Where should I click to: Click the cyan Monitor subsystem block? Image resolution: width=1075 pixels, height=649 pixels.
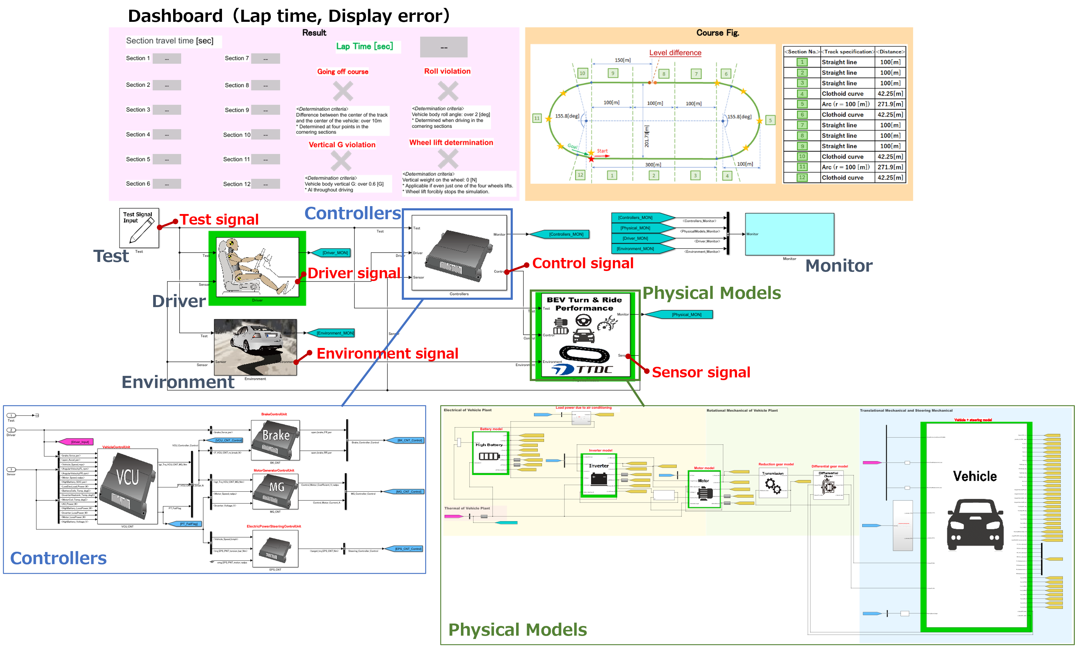(789, 234)
